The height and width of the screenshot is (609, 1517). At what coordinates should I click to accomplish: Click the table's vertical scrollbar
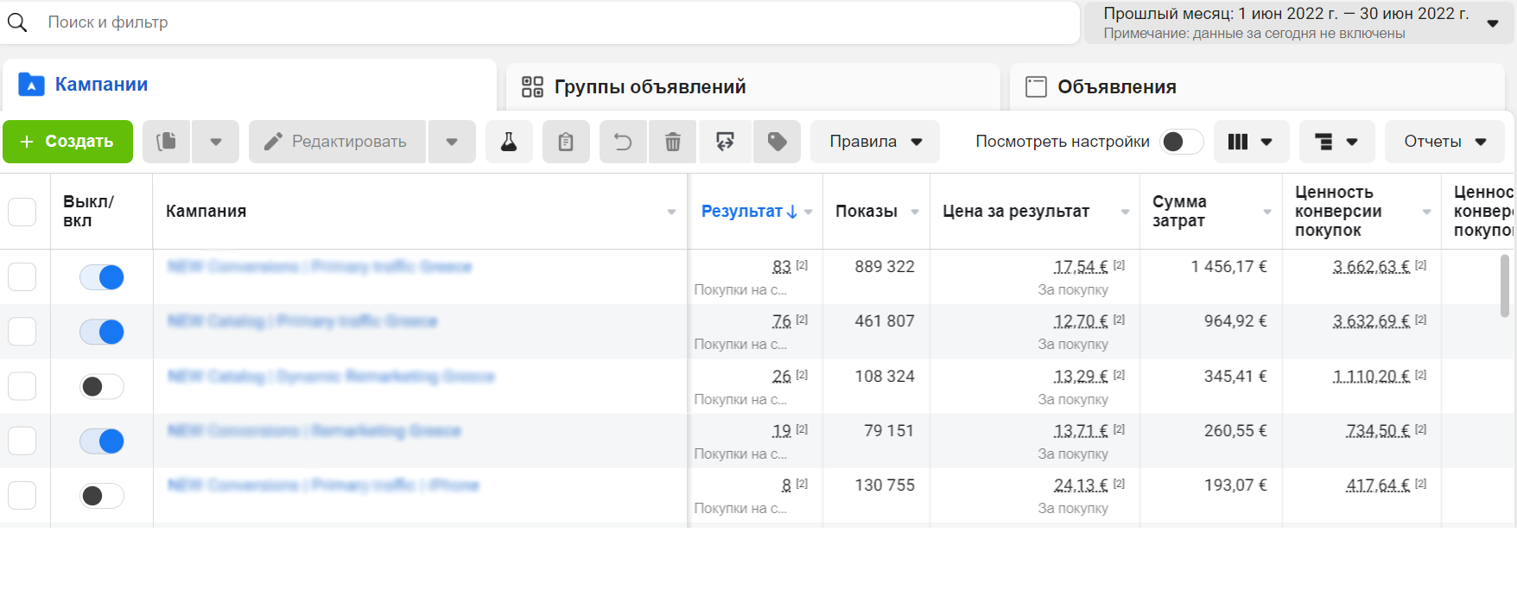pos(1504,286)
